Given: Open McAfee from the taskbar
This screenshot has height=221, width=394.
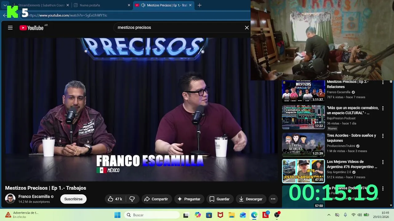Looking at the screenshot, I should (x=220, y=215).
